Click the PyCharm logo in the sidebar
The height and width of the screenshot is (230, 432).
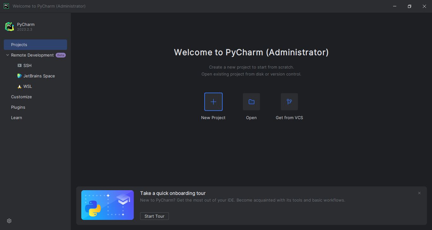coord(9,27)
